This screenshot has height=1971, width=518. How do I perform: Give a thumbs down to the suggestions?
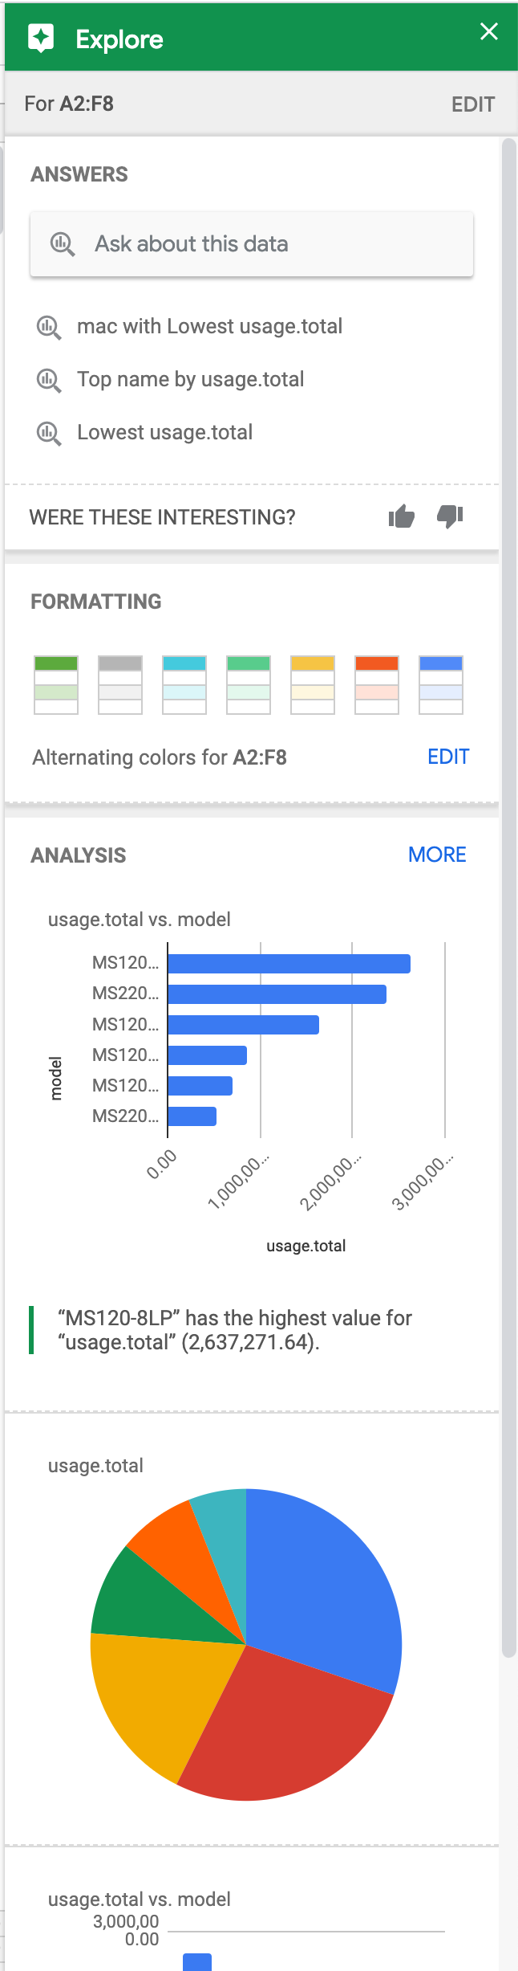tap(450, 516)
